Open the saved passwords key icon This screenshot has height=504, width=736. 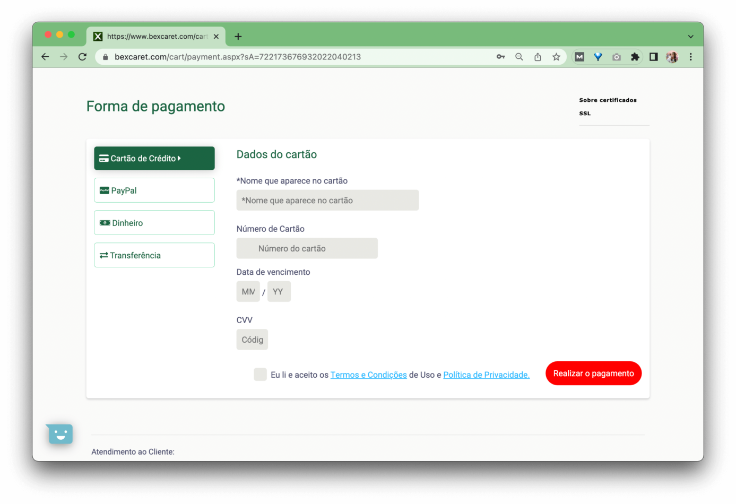click(500, 57)
